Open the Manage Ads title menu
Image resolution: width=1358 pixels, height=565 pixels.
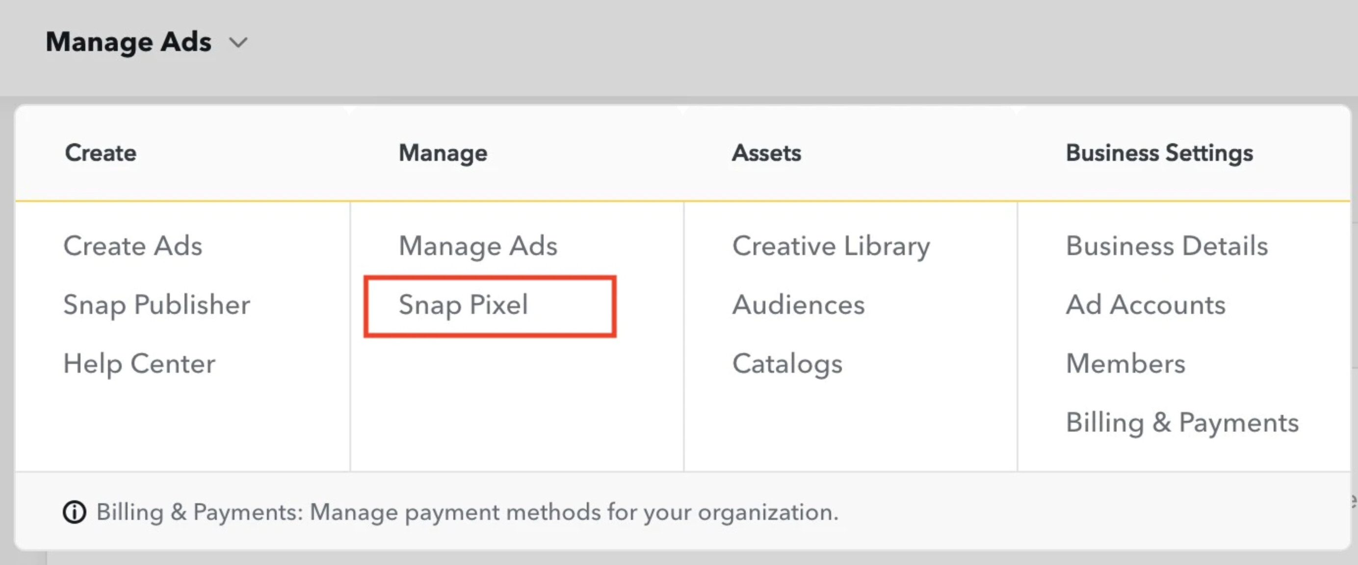(128, 42)
